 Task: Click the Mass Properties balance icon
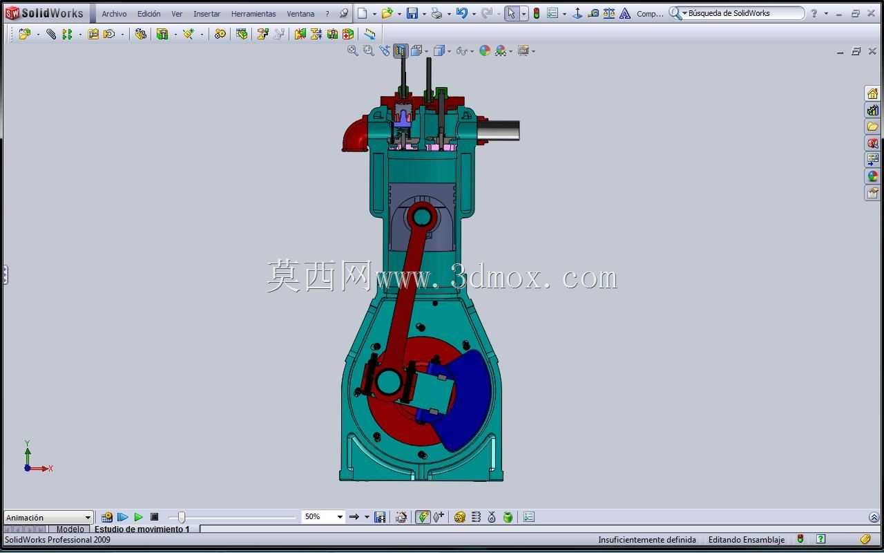pos(609,13)
